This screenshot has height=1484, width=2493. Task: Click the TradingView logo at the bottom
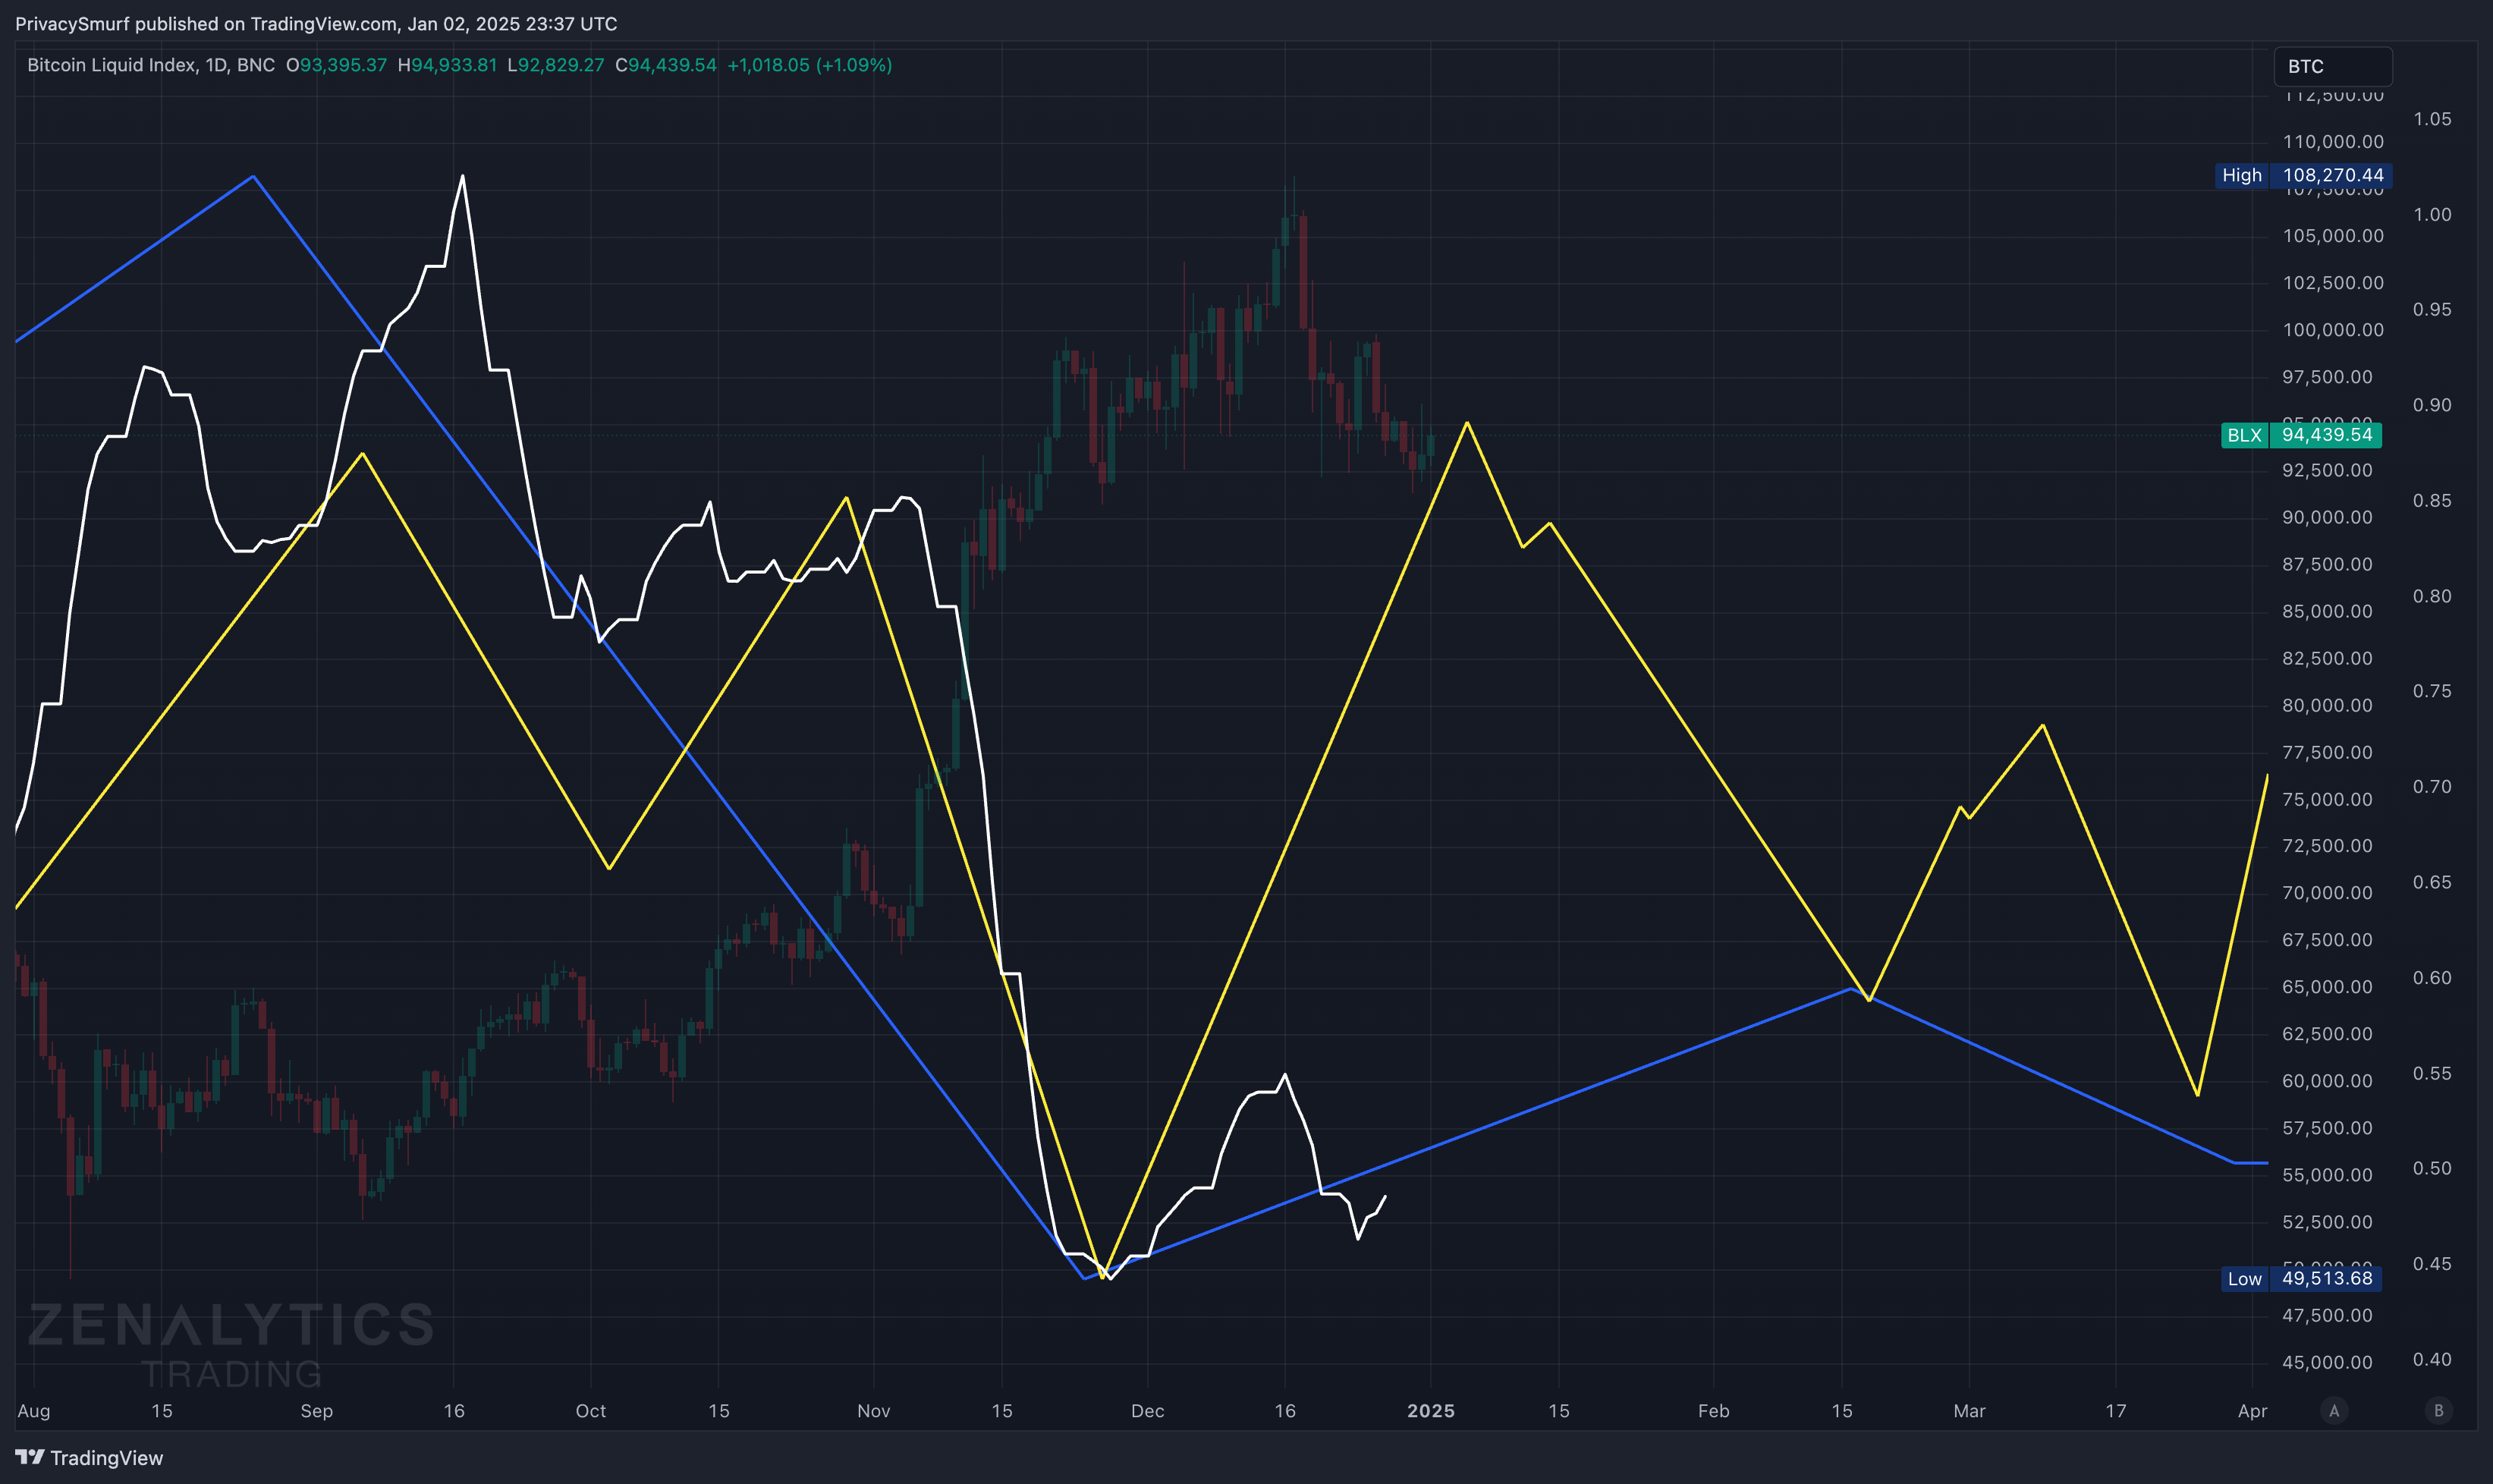point(89,1458)
